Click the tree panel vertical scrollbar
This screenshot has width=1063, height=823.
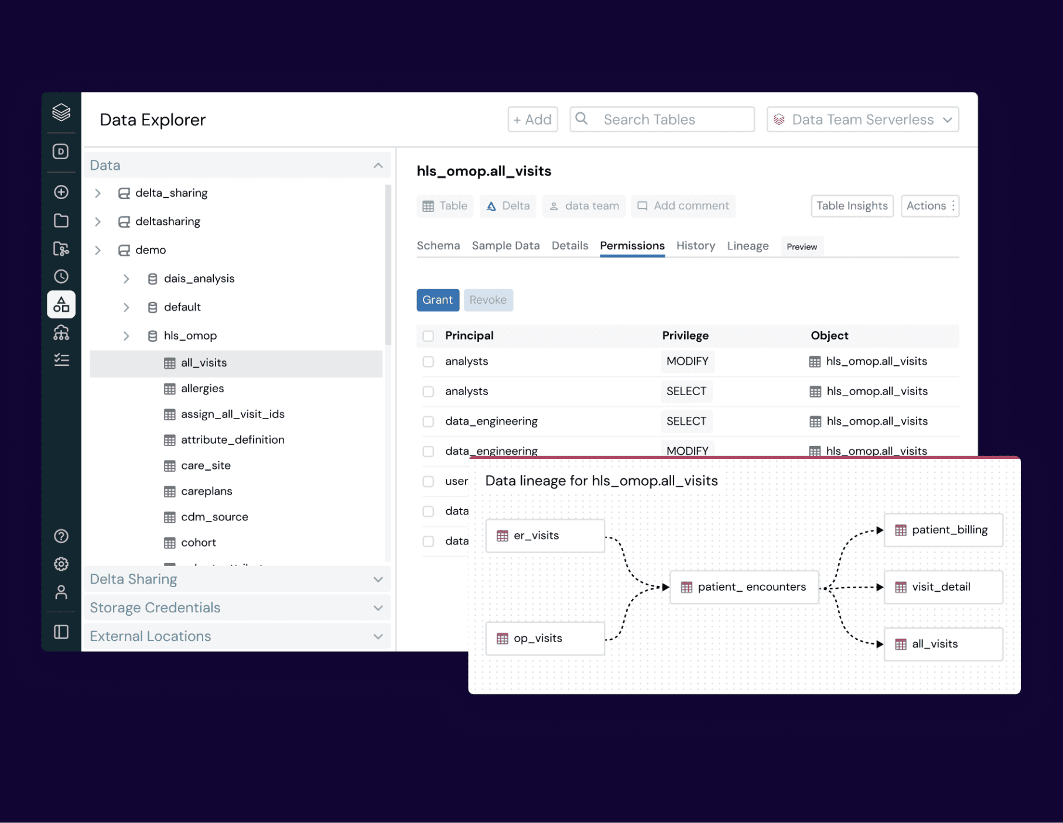[x=388, y=265]
